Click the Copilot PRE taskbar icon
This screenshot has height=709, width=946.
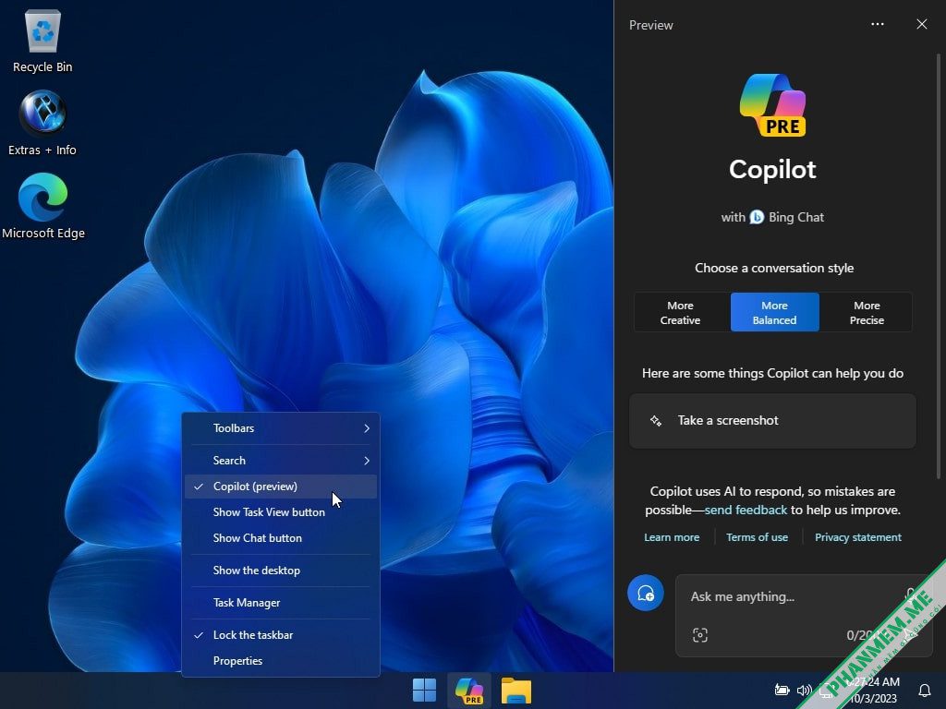click(469, 691)
